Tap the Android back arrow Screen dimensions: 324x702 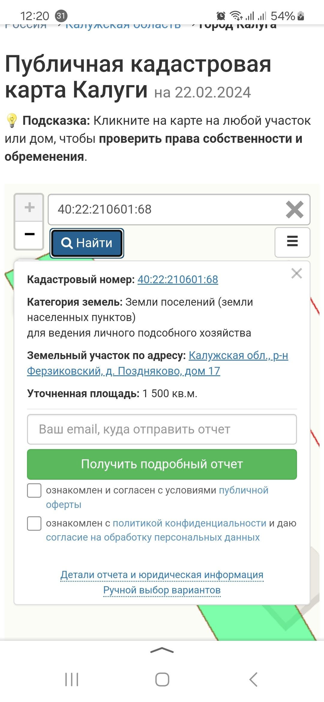tap(253, 679)
